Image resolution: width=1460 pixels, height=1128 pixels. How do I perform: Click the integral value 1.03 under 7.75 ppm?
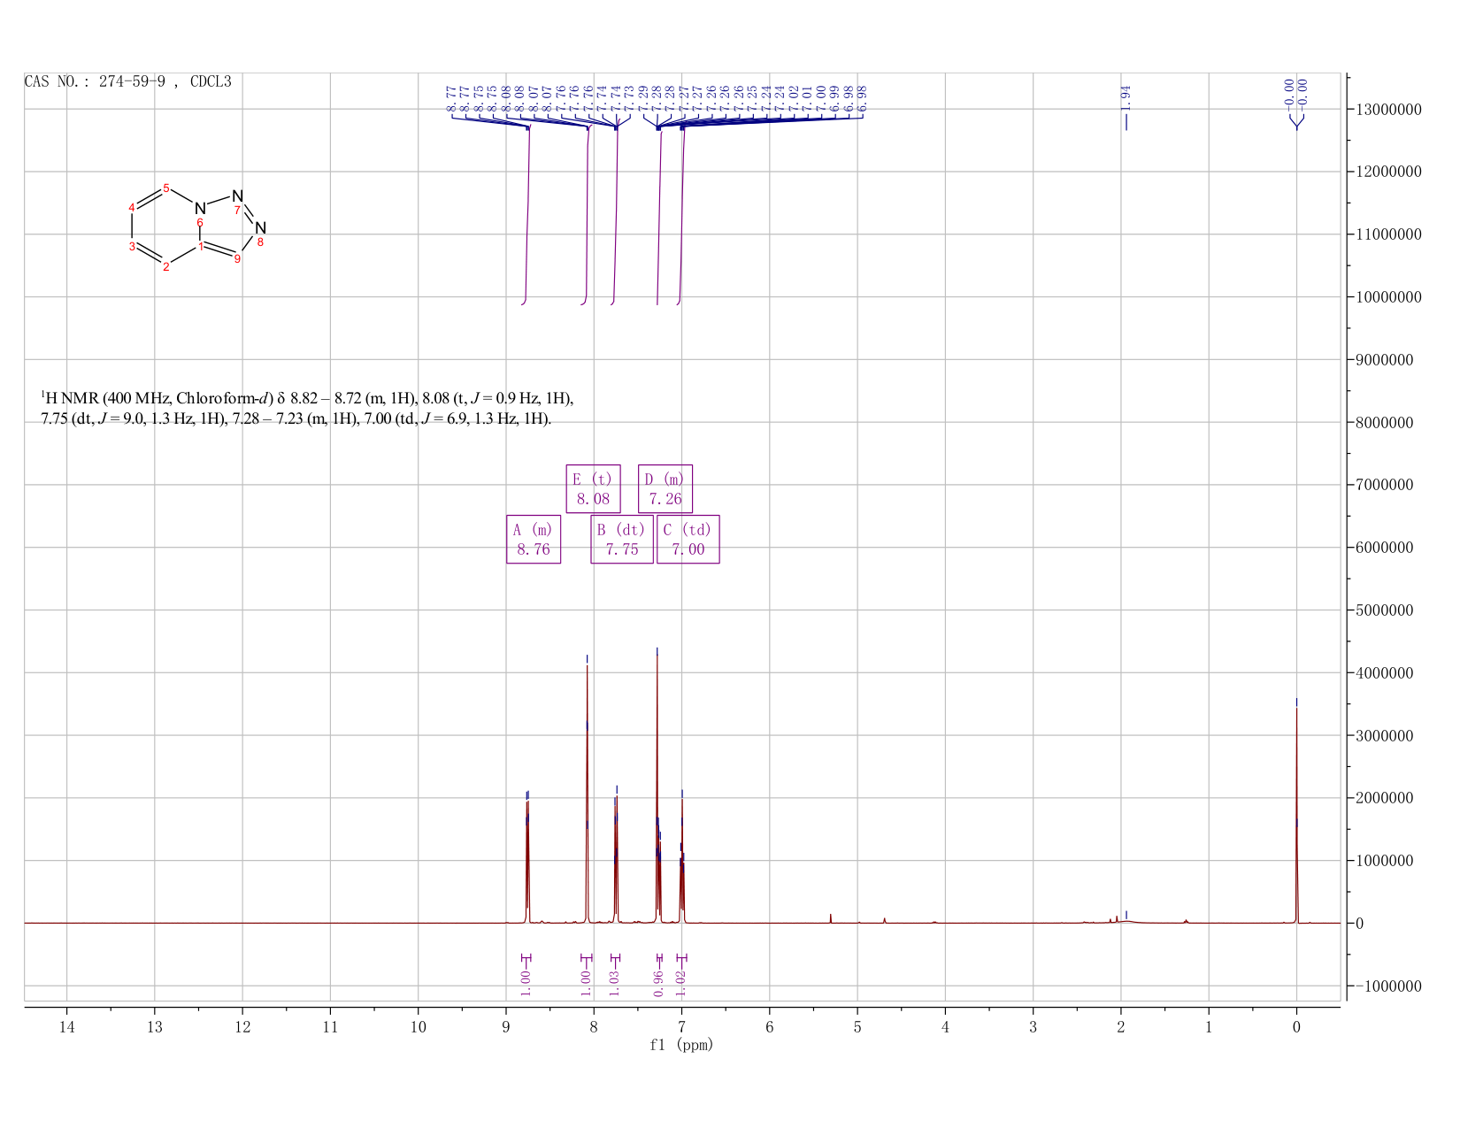point(615,983)
